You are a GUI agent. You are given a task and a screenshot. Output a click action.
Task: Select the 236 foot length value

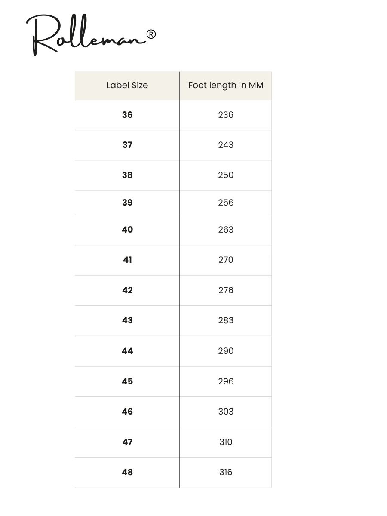point(226,115)
